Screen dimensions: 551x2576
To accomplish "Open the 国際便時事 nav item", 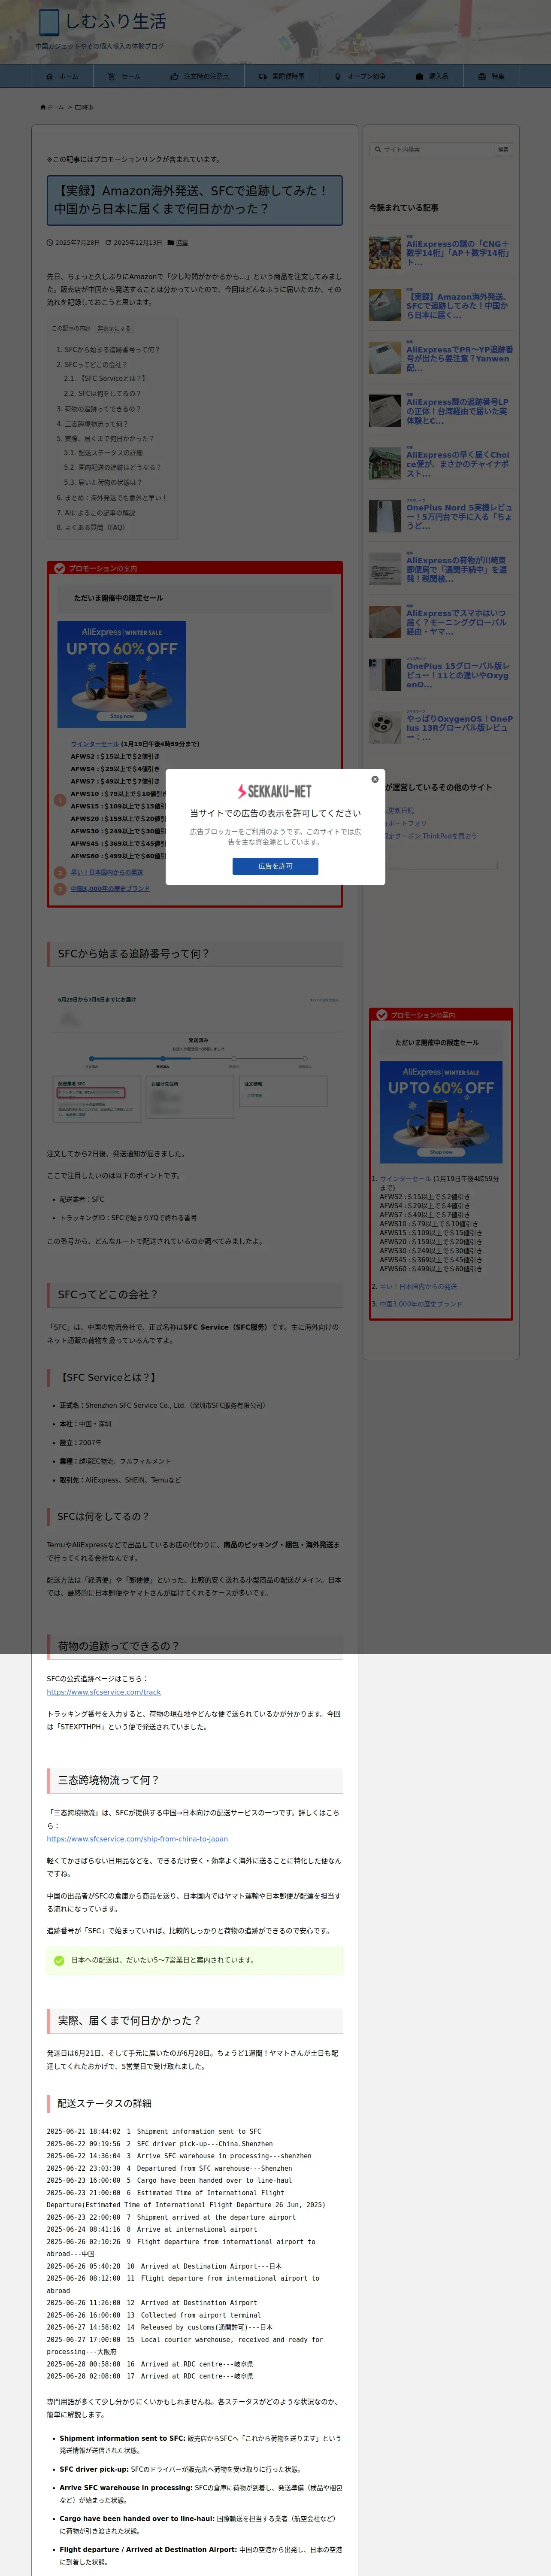I will [x=281, y=76].
